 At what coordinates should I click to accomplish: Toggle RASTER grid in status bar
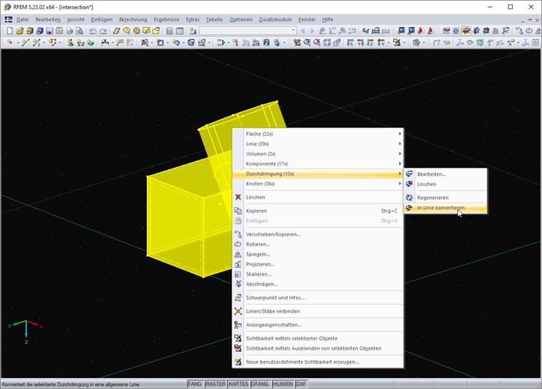pos(215,384)
